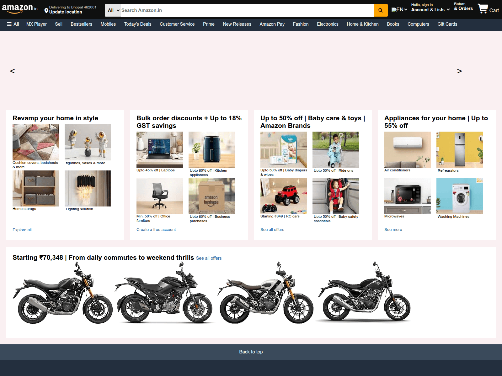Open Home storage thumbnail
Screen dimensions: 502x376
[x=36, y=188]
